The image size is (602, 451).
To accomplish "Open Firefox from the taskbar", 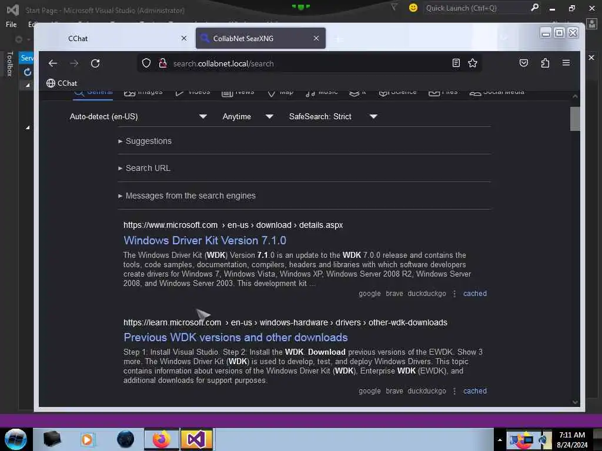I will click(x=162, y=439).
